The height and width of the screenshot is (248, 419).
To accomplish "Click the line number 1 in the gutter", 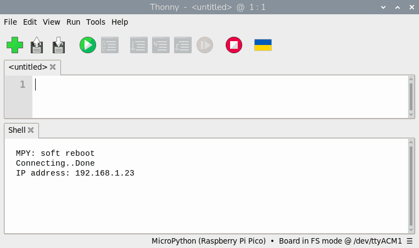I will pos(23,84).
